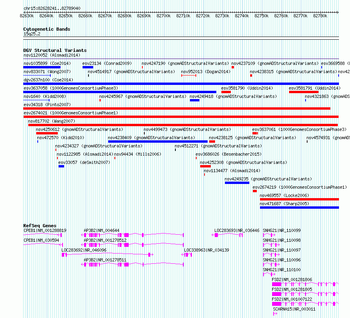Click the blue bar under nsv4238409

click(158, 142)
